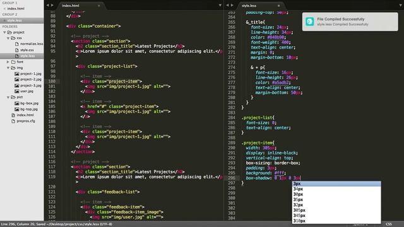404x227 pixels.
Task: Click bg-box.jpg image icon
Action: tap(17, 103)
